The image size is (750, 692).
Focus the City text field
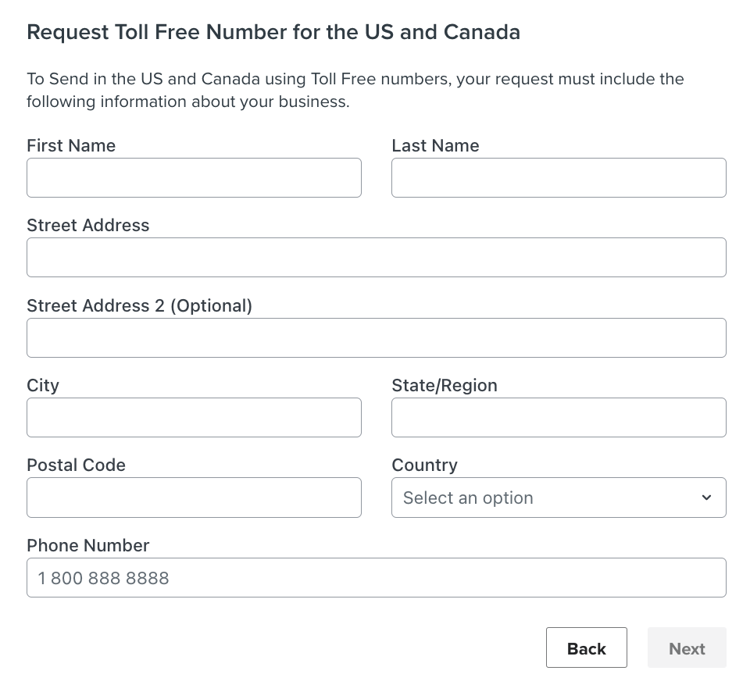click(x=194, y=418)
